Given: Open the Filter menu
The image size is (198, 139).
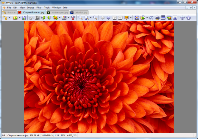Looking at the screenshot, I should click(x=39, y=7).
